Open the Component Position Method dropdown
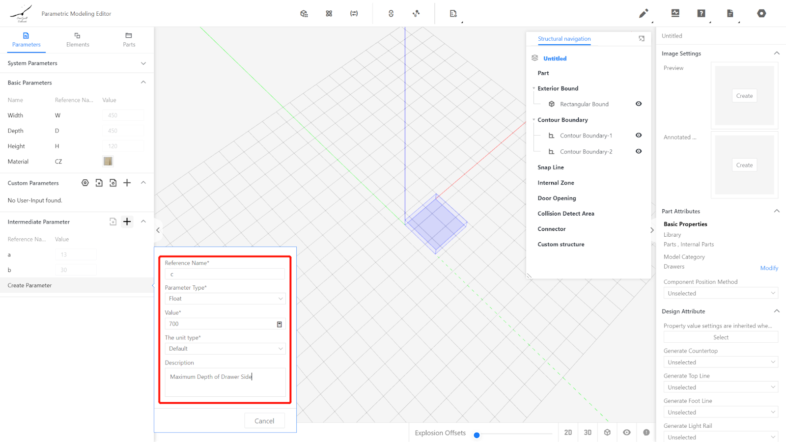The image size is (786, 442). pos(720,293)
